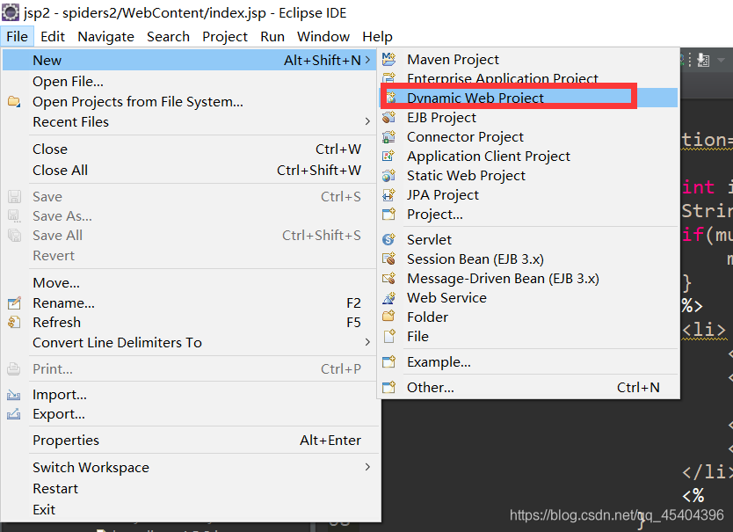The height and width of the screenshot is (532, 733).
Task: Click the Maven Project icon
Action: pyautogui.click(x=389, y=59)
